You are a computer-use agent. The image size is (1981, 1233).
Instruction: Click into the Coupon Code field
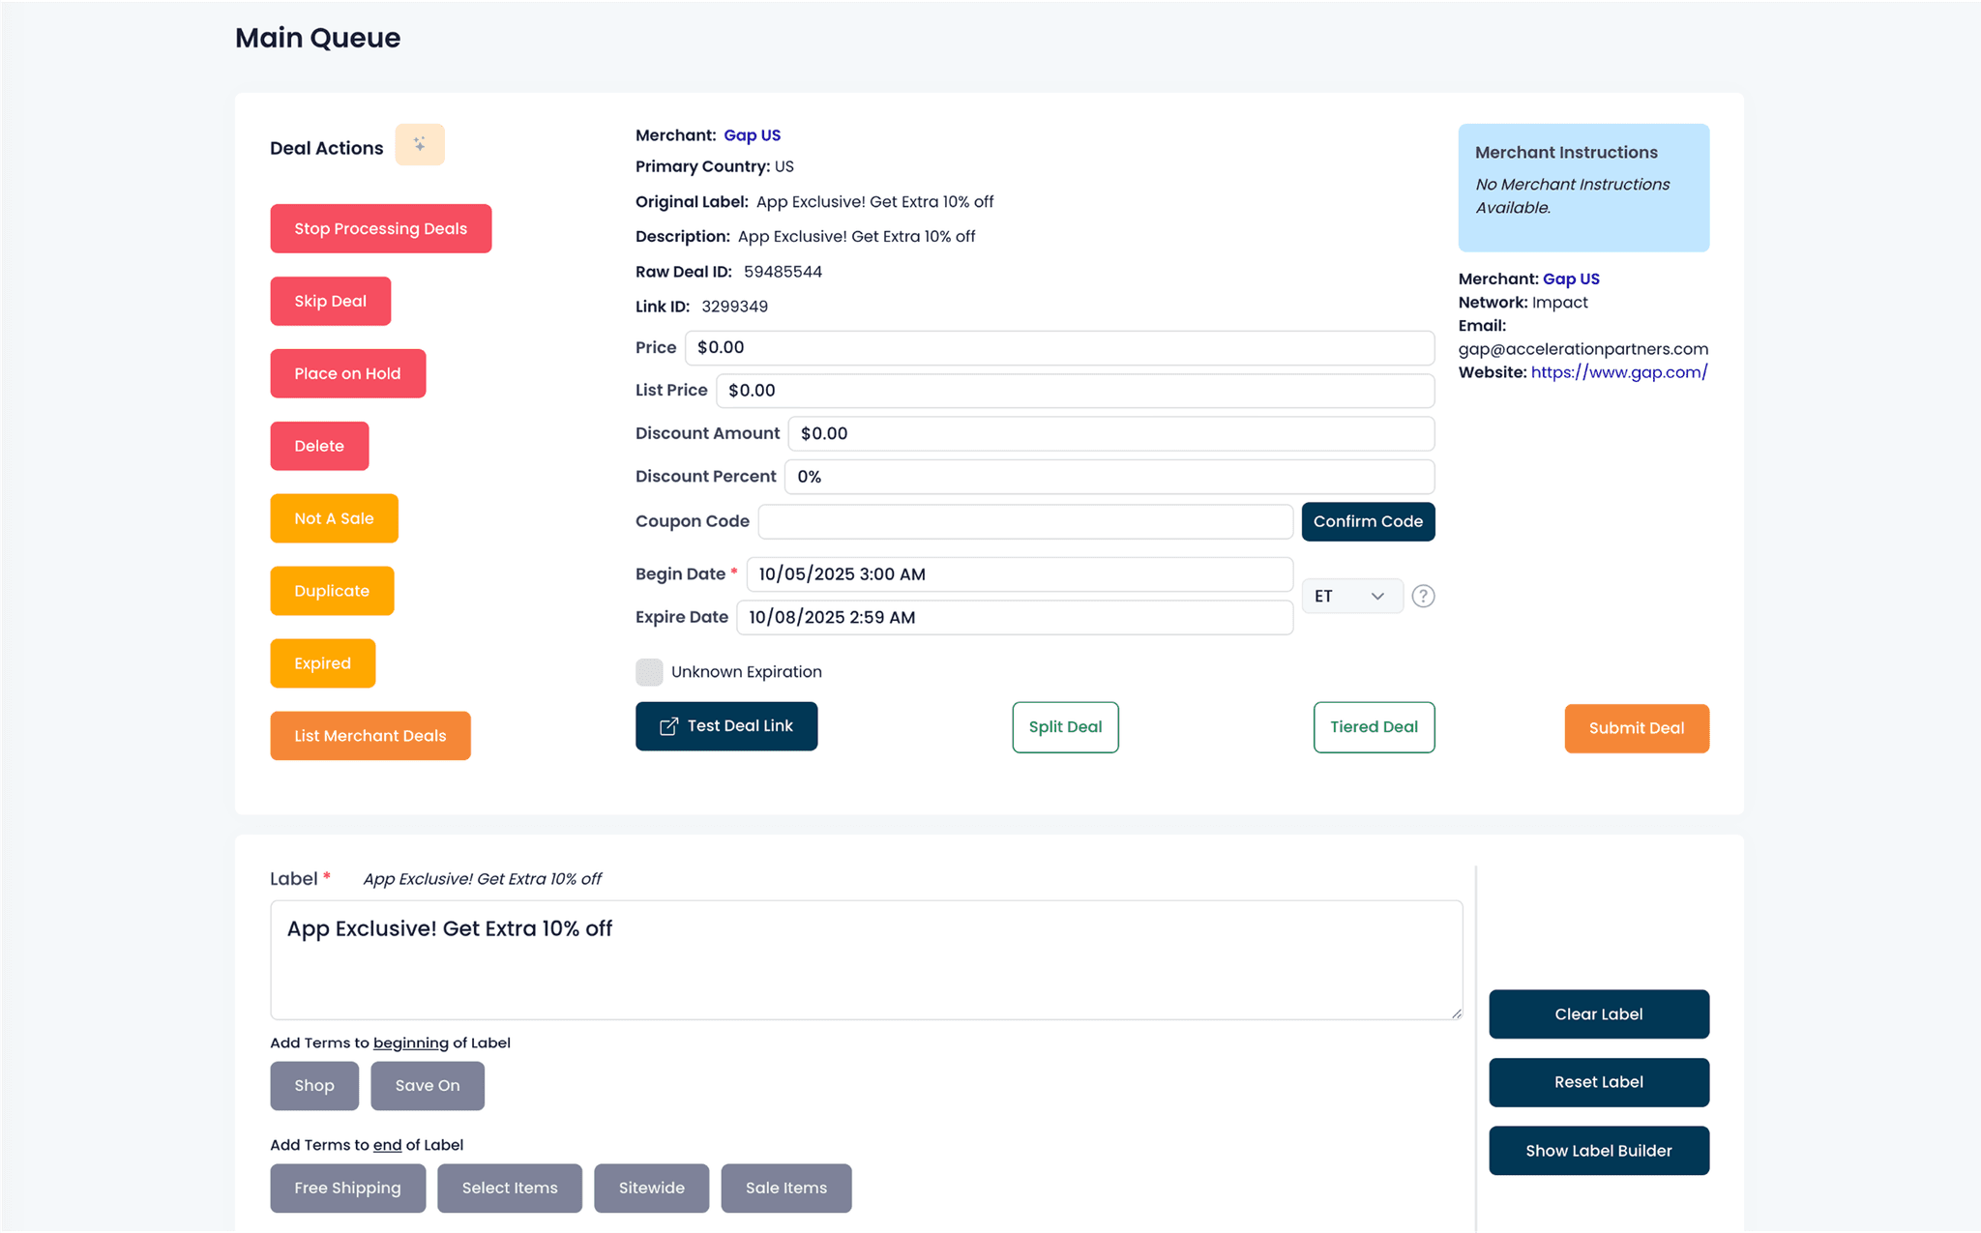pos(1025,522)
